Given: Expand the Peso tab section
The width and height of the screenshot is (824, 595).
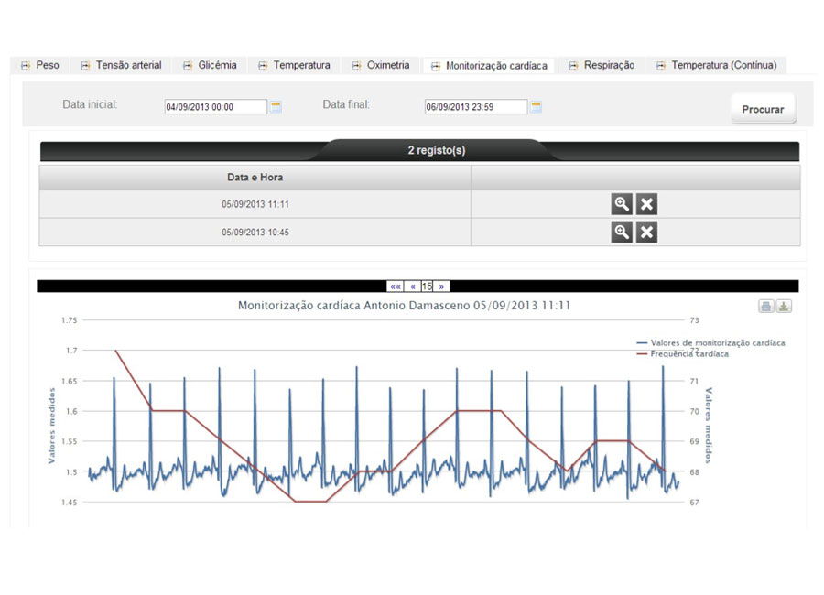Looking at the screenshot, I should (x=39, y=66).
